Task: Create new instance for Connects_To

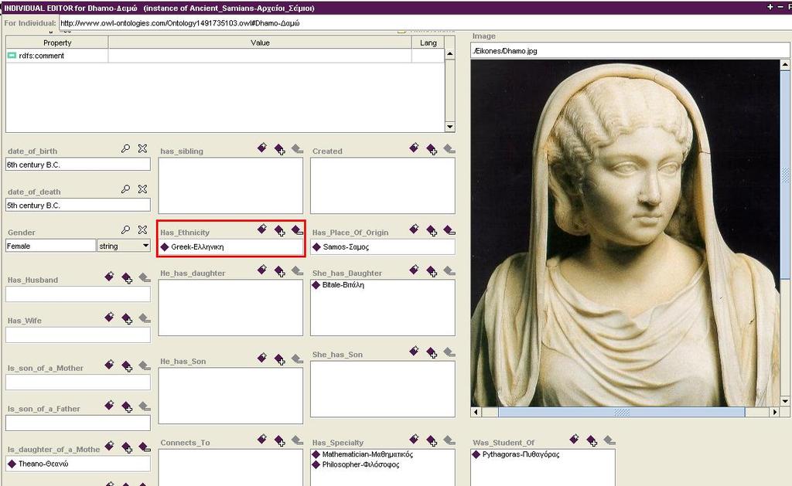Action: (261, 439)
